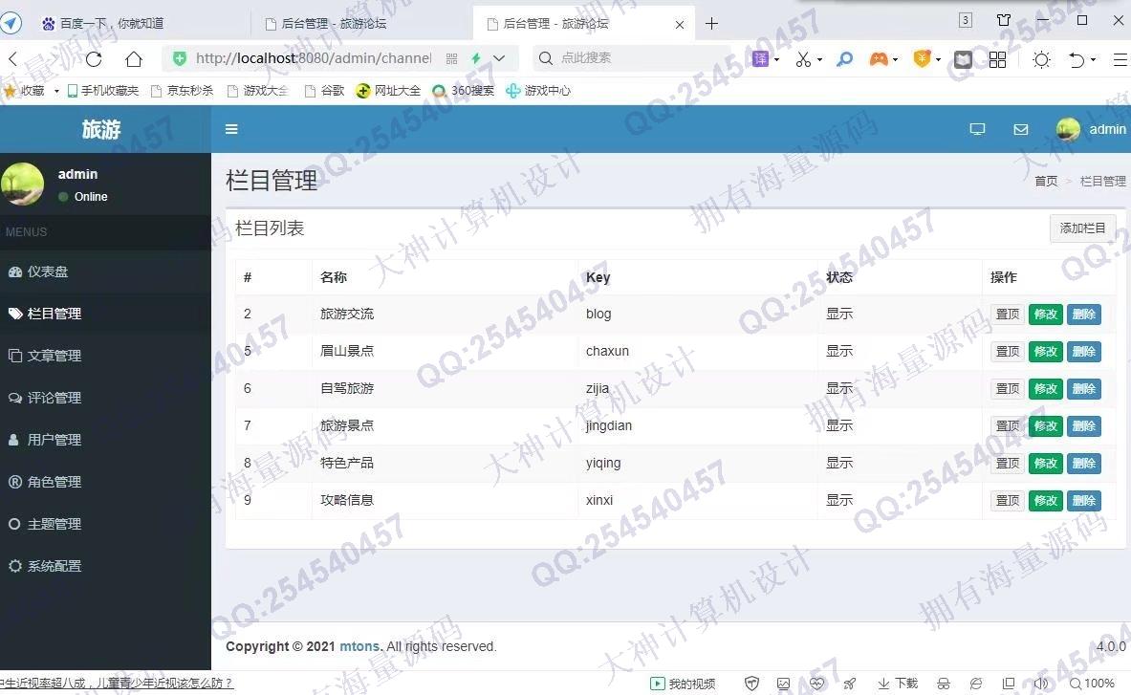Expand the address bar dropdown arrow
The width and height of the screenshot is (1131, 695).
499,58
